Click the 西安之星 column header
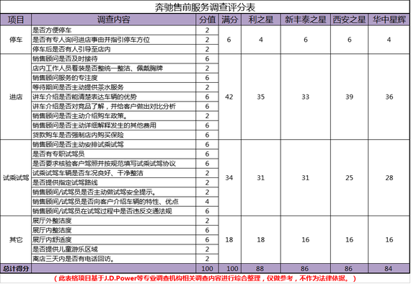The width and height of the screenshot is (411, 284). tap(349, 19)
